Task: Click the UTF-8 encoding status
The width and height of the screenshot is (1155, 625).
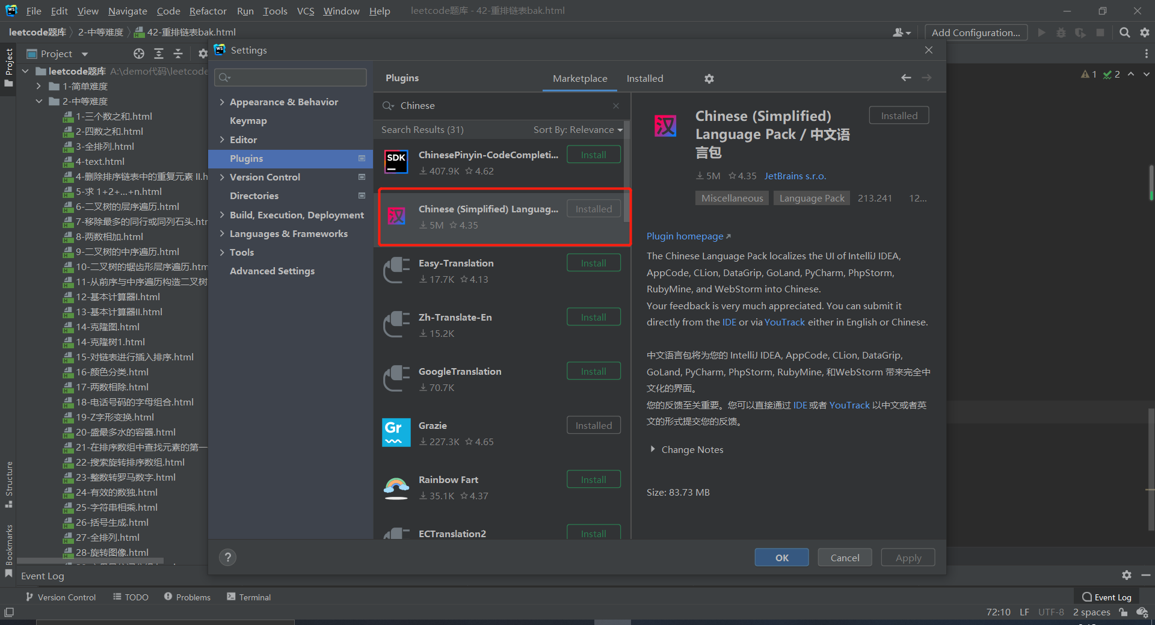Action: pyautogui.click(x=1051, y=612)
